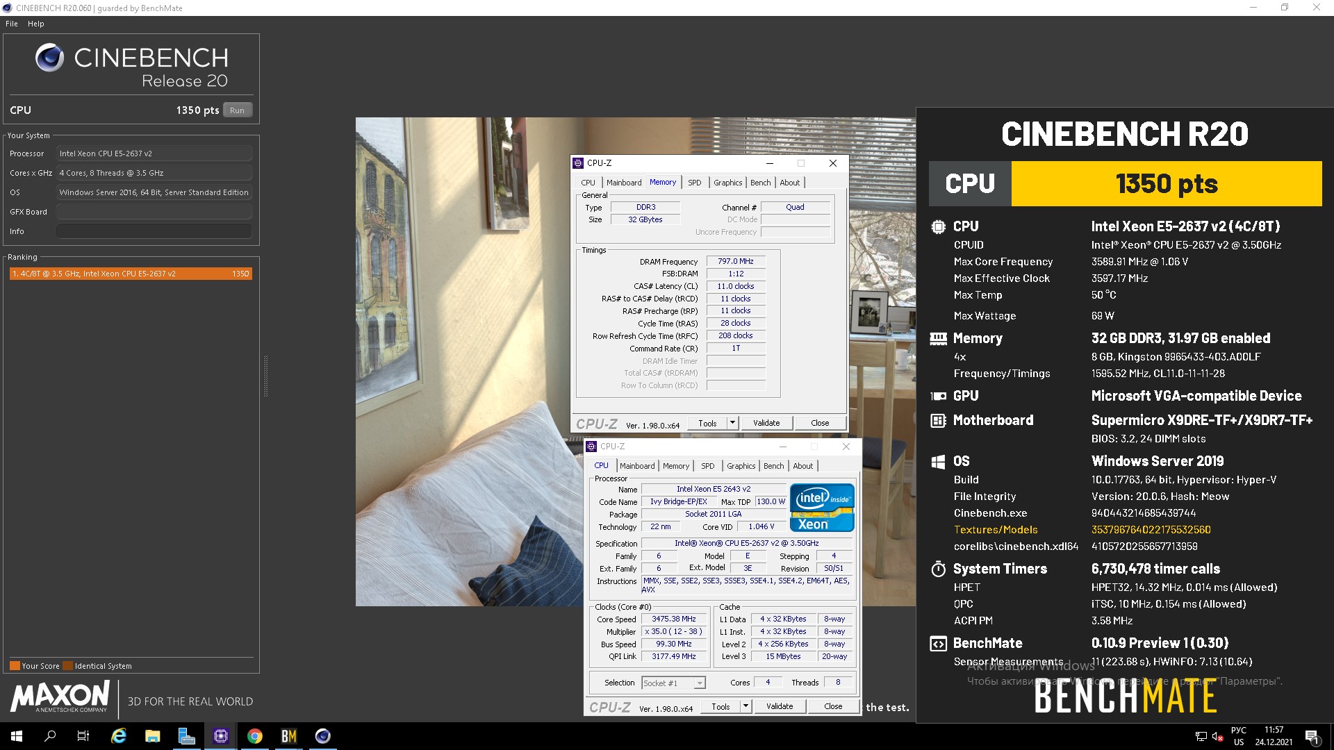Open the Socket #1 selection dropdown
Image resolution: width=1334 pixels, height=750 pixels.
click(x=673, y=683)
